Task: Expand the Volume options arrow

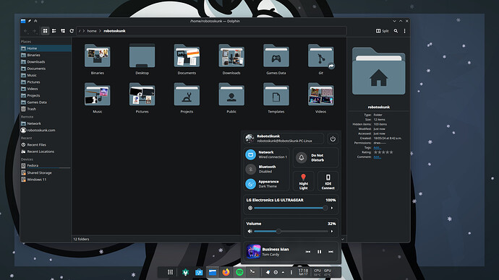Action: 332,232
